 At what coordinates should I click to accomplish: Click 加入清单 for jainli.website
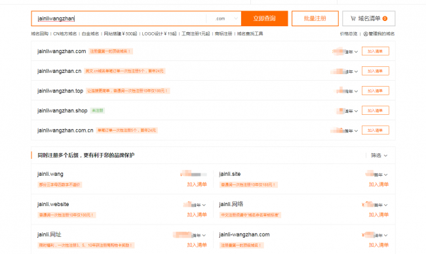pos(197,215)
